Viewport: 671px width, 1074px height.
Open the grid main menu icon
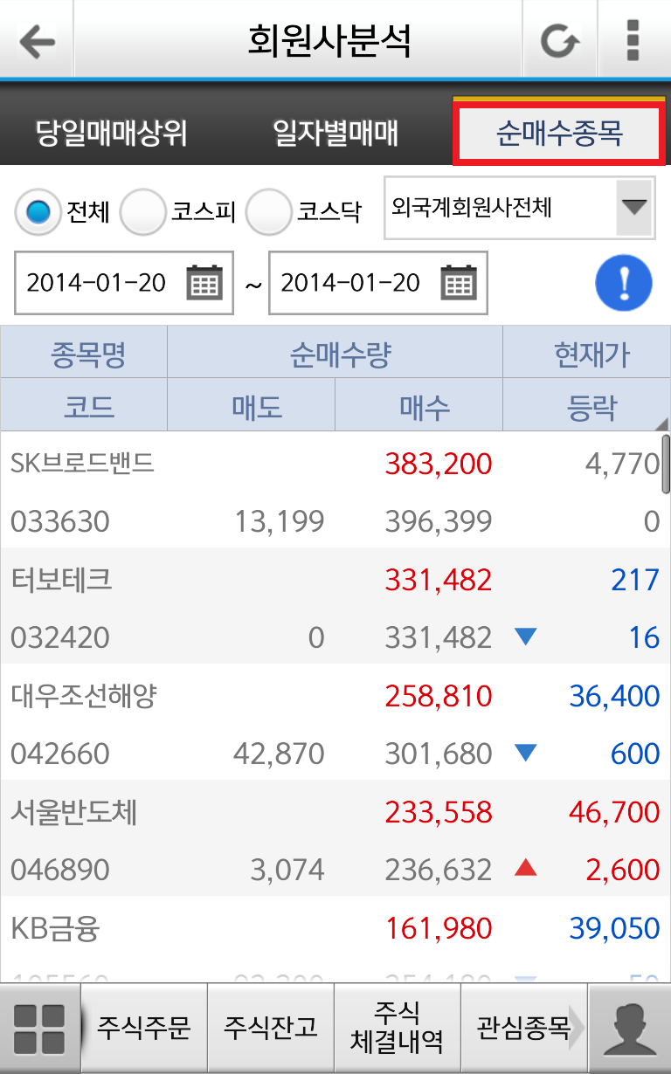coord(40,1029)
